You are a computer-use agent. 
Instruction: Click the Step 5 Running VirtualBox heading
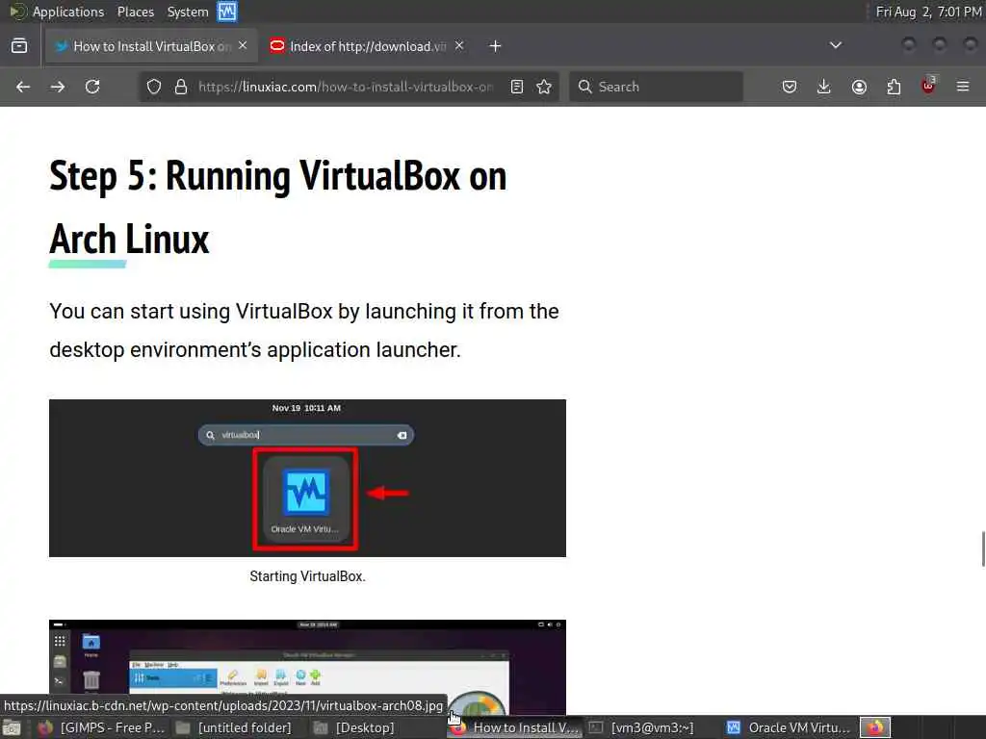pos(278,207)
